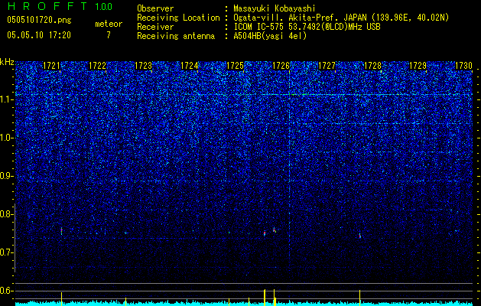Viewport: 481px width, 306px height.
Task: Select the observer name Masayuki Kobayashi
Action: pyautogui.click(x=274, y=8)
